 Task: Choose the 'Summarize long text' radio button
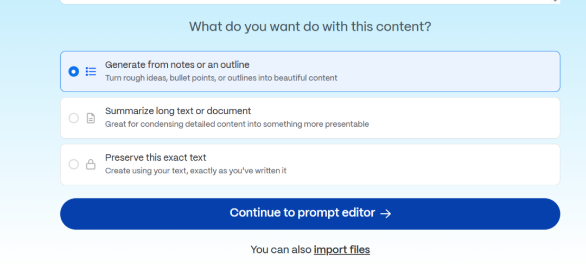(74, 118)
